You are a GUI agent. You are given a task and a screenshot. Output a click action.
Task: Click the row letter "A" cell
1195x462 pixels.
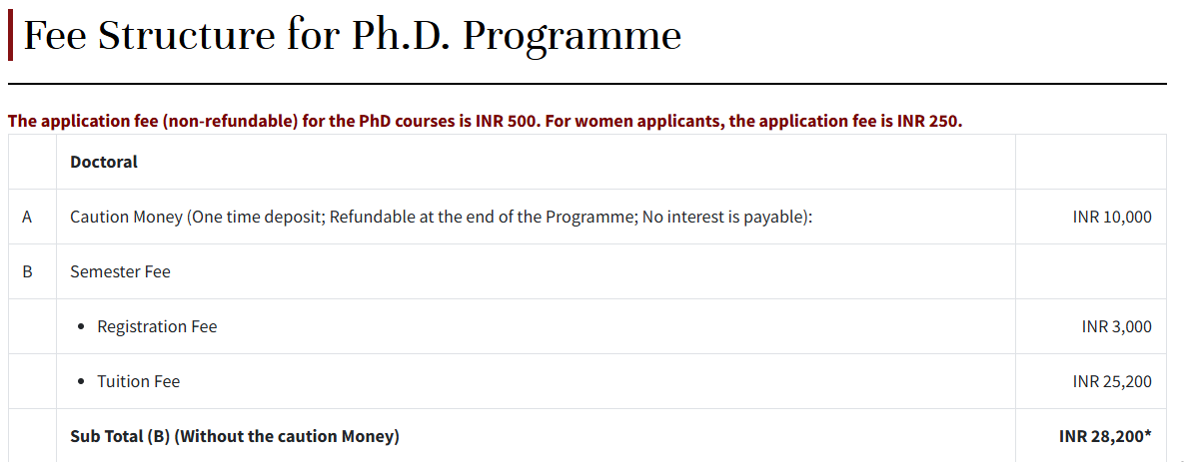27,217
